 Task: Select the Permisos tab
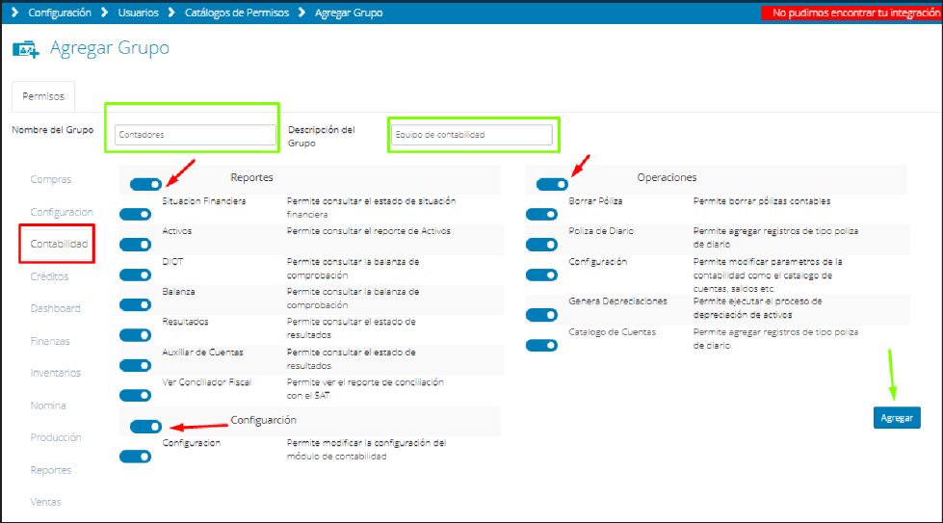pyautogui.click(x=43, y=96)
